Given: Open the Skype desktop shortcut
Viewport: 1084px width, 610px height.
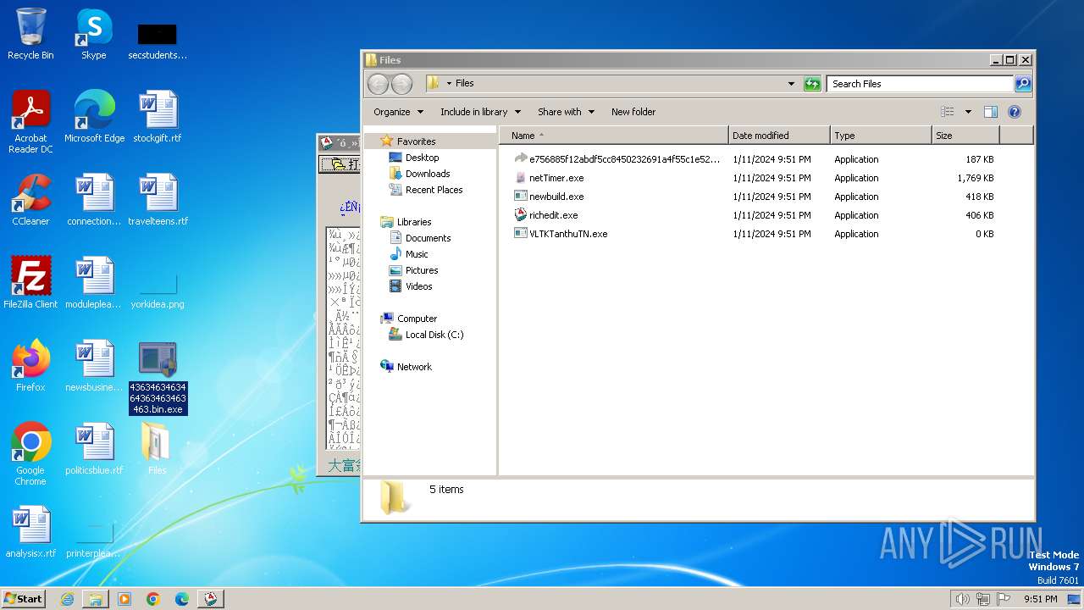Looking at the screenshot, I should 94,34.
